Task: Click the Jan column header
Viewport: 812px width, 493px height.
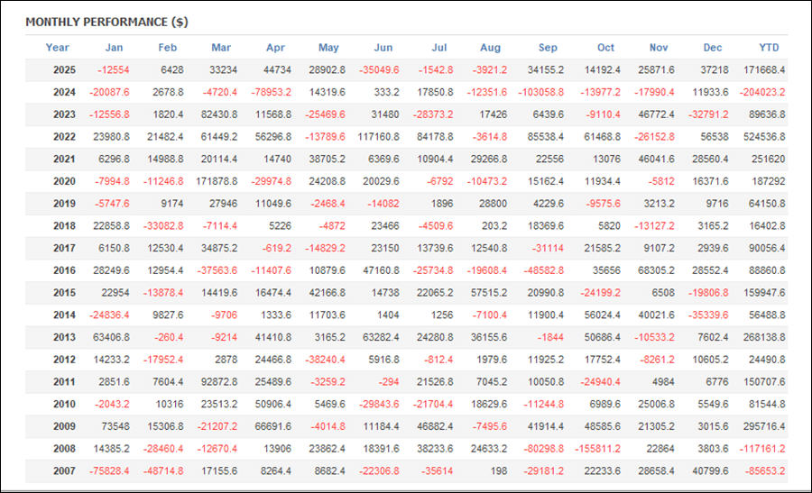Action: [114, 48]
